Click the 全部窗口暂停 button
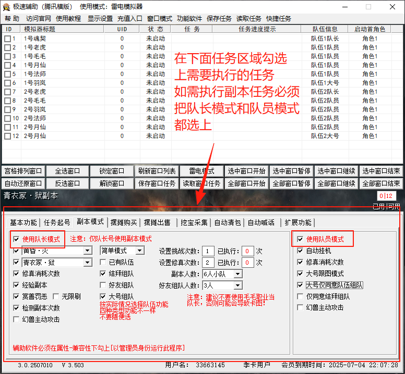This screenshot has height=374, width=405. pos(291,183)
